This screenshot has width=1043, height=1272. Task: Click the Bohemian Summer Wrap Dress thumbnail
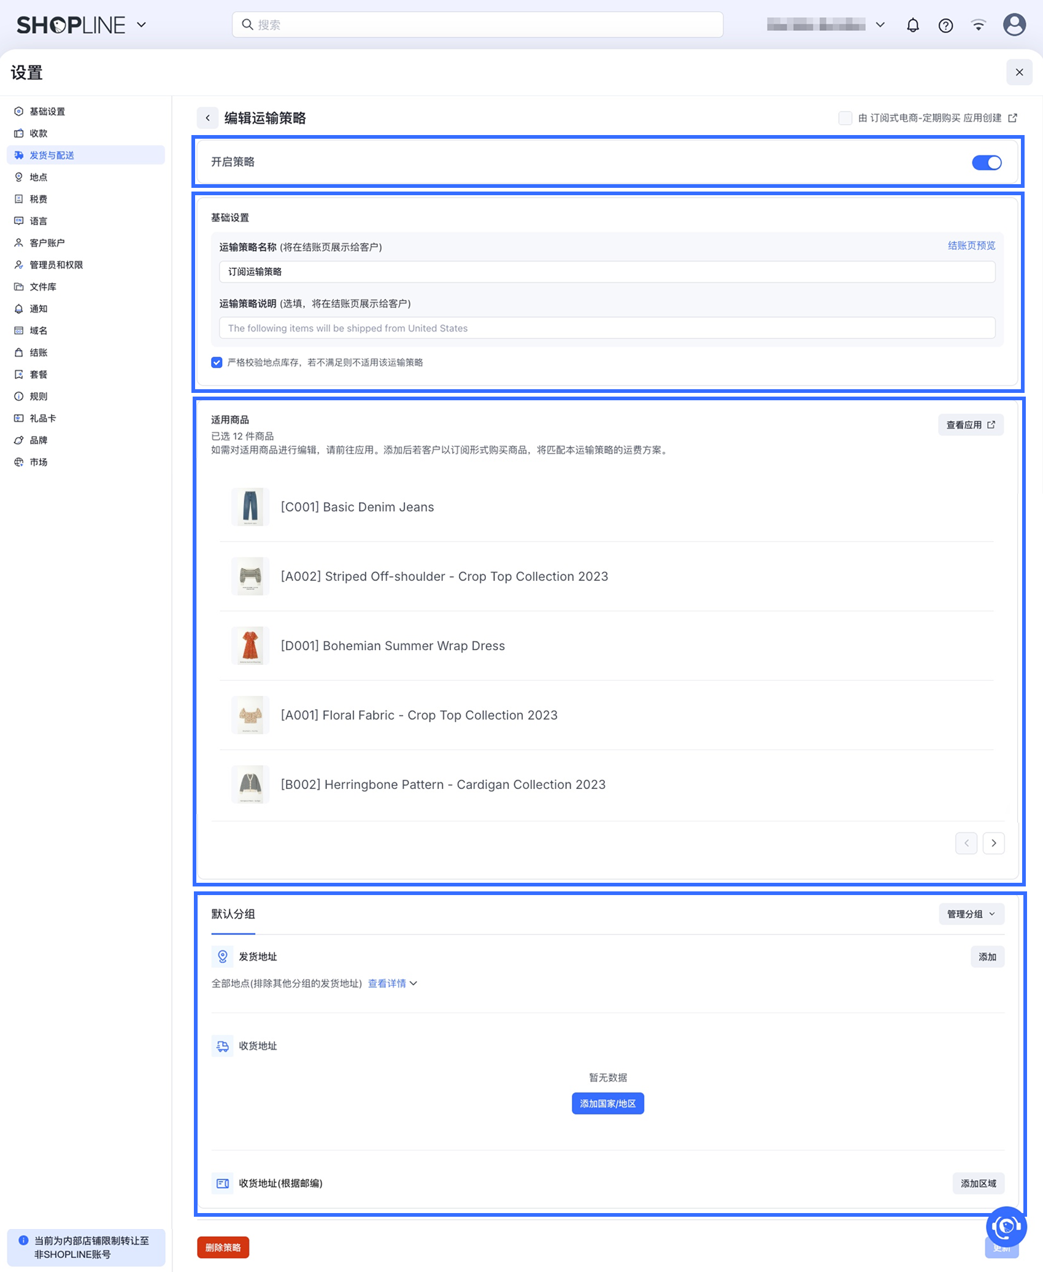250,646
